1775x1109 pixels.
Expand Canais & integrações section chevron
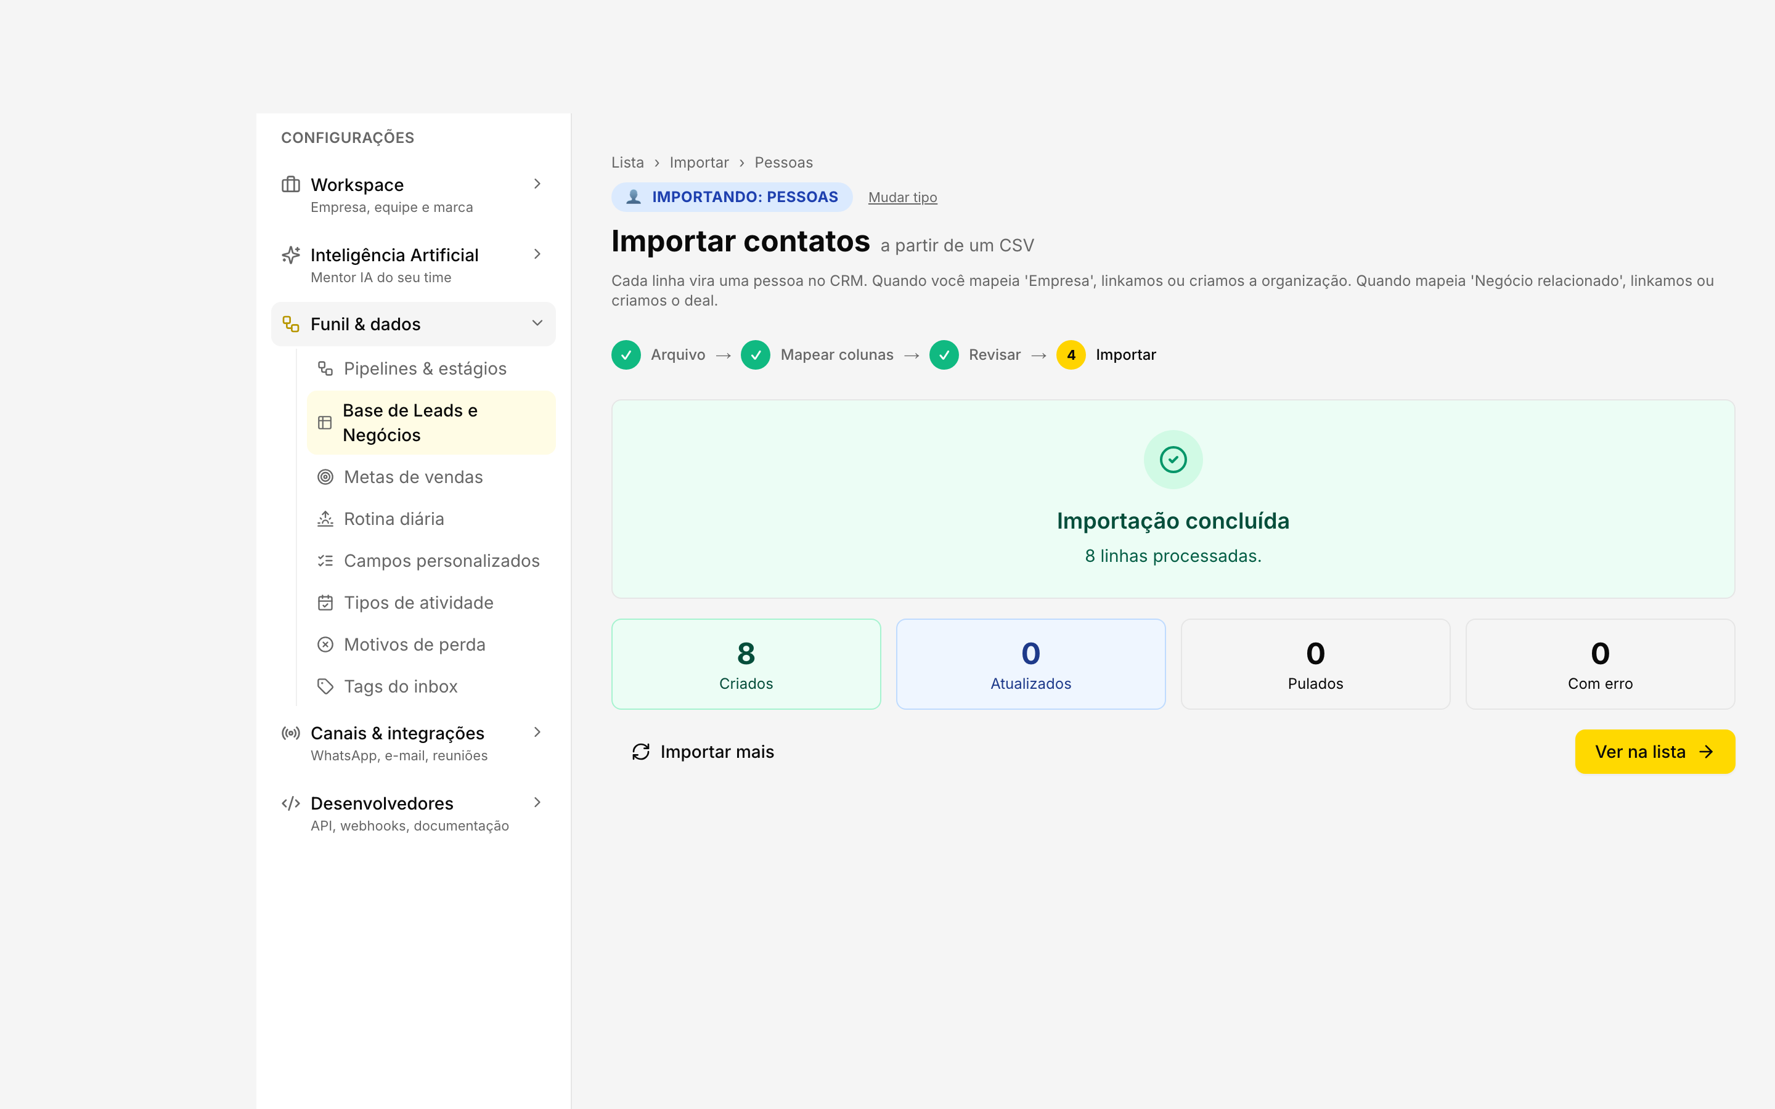537,732
